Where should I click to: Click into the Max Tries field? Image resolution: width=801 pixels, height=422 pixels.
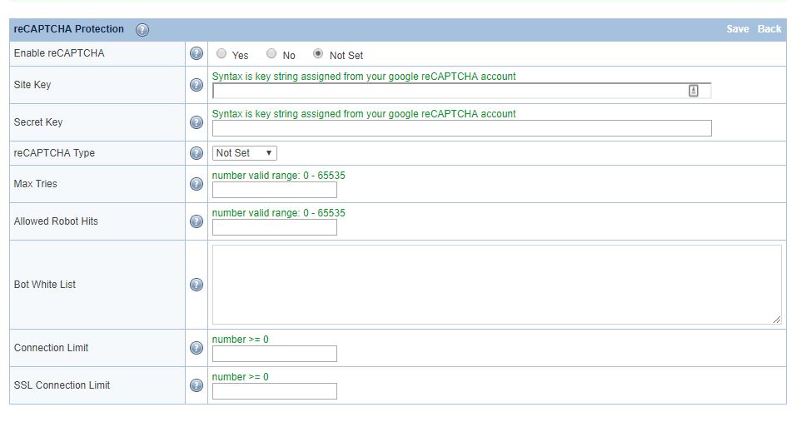click(x=275, y=190)
